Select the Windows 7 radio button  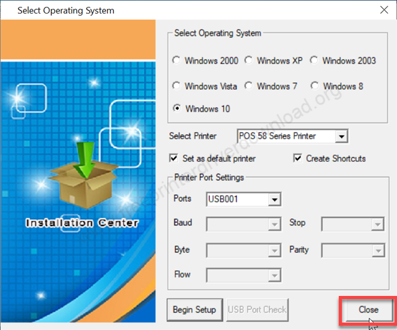click(248, 86)
